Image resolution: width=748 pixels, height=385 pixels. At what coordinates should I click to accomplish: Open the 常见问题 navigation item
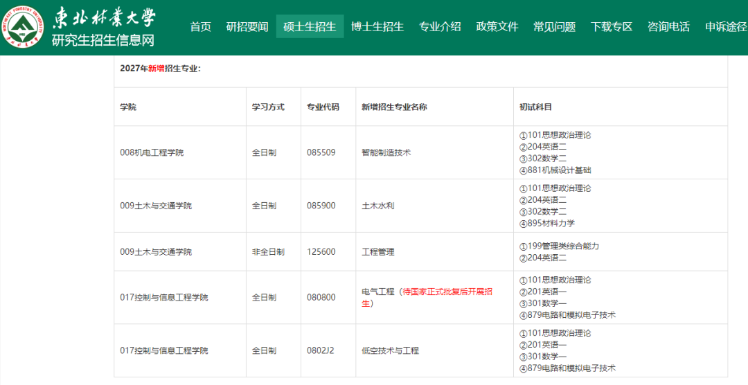coord(554,27)
